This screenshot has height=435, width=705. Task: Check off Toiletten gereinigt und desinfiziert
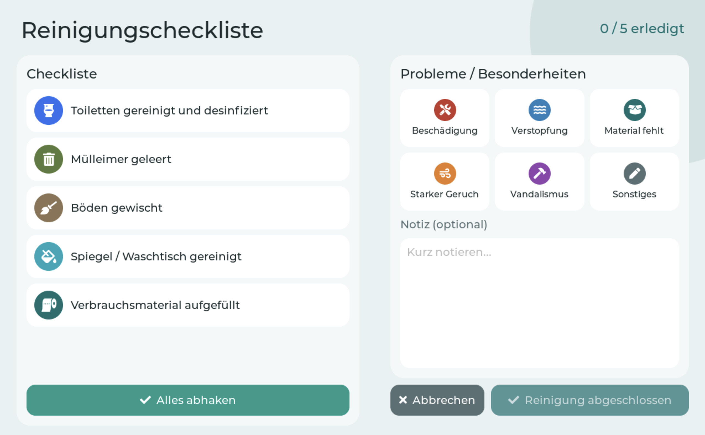188,111
